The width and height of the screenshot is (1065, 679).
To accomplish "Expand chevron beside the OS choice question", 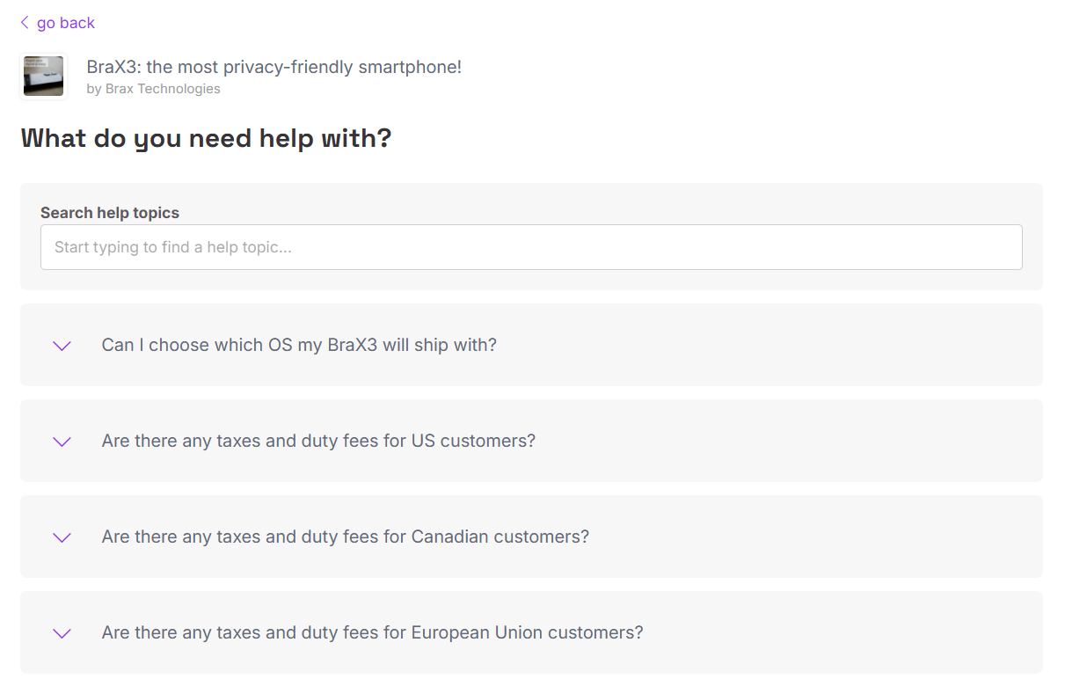I will (x=62, y=346).
